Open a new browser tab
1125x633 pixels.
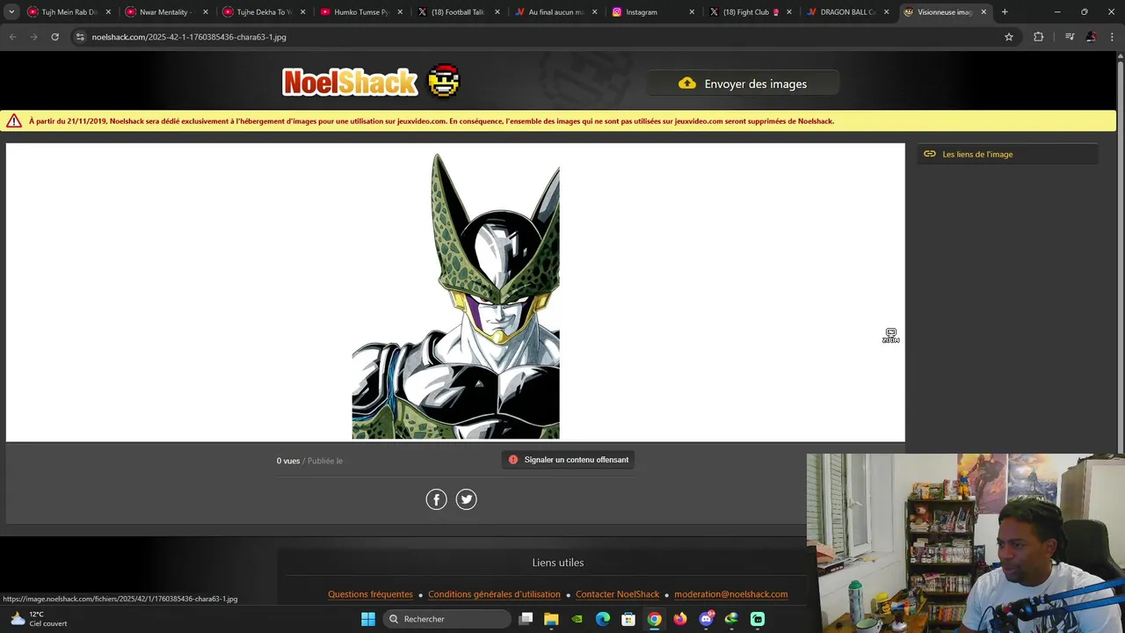[1005, 12]
